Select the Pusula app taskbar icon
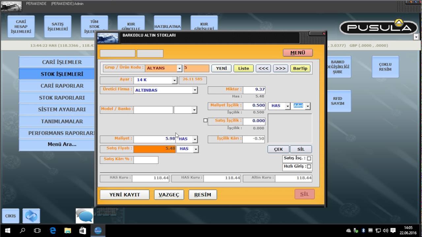The width and height of the screenshot is (422, 237). coord(98,230)
